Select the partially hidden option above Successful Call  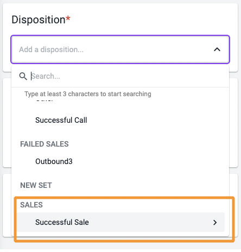pyautogui.click(x=44, y=100)
